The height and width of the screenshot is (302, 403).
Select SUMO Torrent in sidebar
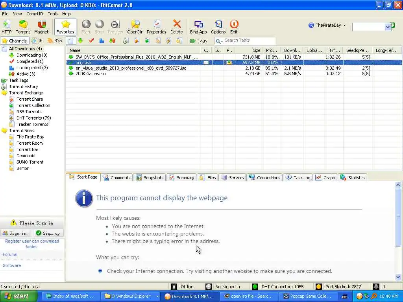[x=30, y=162]
